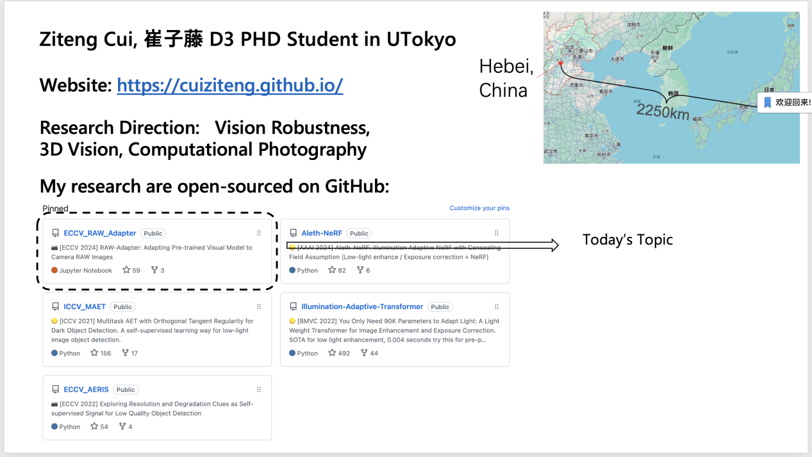Click the Public badge next to ICCV_MAET
Image resolution: width=812 pixels, height=457 pixels.
point(122,307)
